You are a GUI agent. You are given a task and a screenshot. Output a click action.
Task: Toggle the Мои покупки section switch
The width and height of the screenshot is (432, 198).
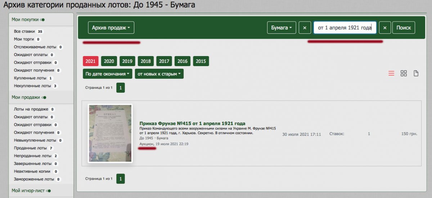click(42, 20)
